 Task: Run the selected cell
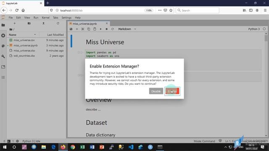pyautogui.click(x=101, y=29)
